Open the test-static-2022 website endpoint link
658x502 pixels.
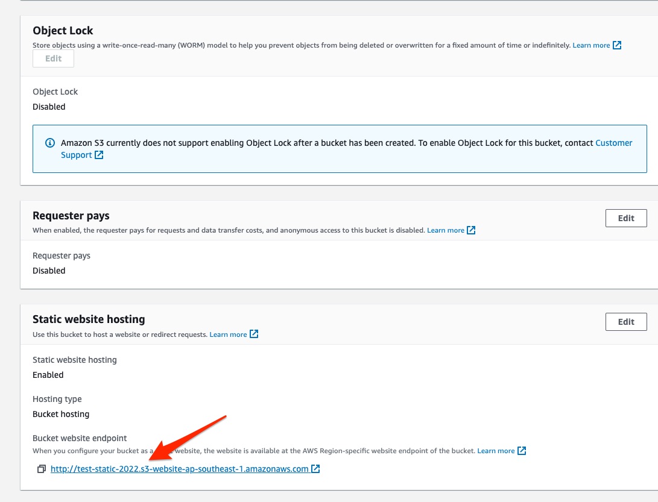pos(179,469)
